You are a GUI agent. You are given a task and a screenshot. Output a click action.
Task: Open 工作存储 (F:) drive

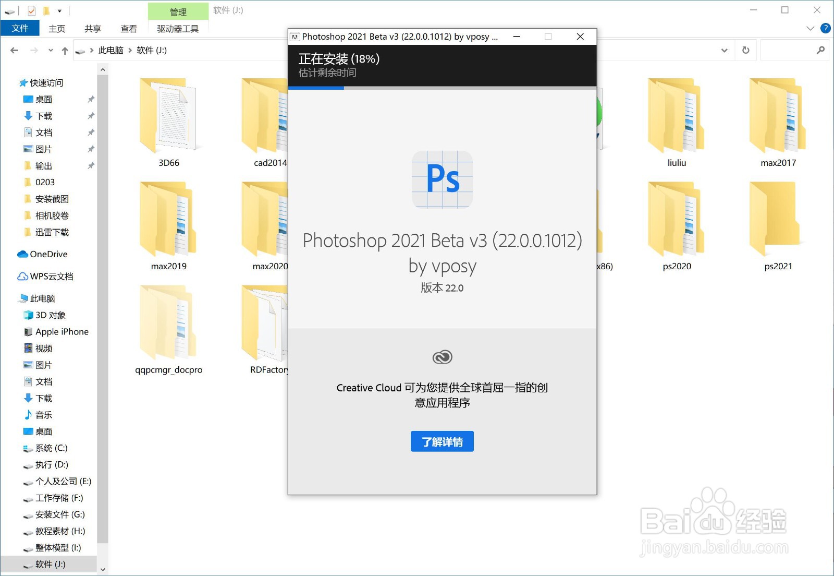(x=58, y=498)
